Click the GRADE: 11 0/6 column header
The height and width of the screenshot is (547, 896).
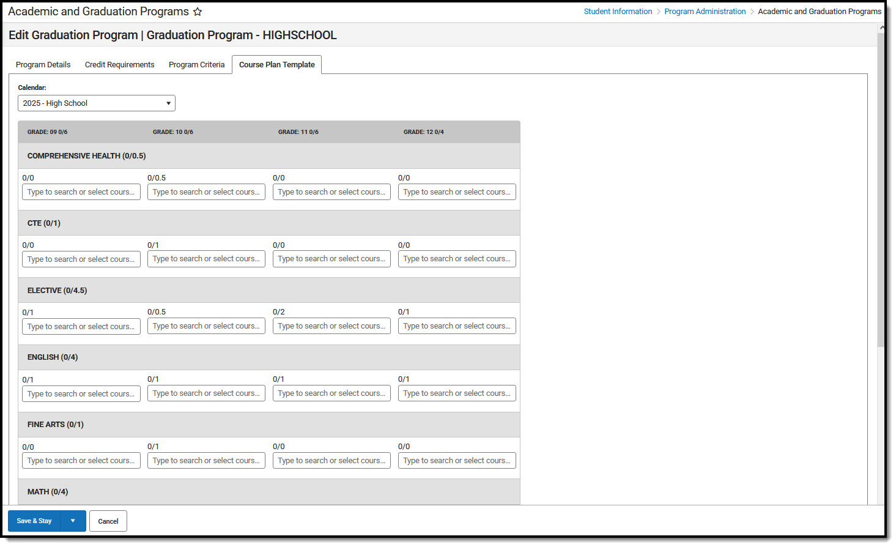click(298, 132)
